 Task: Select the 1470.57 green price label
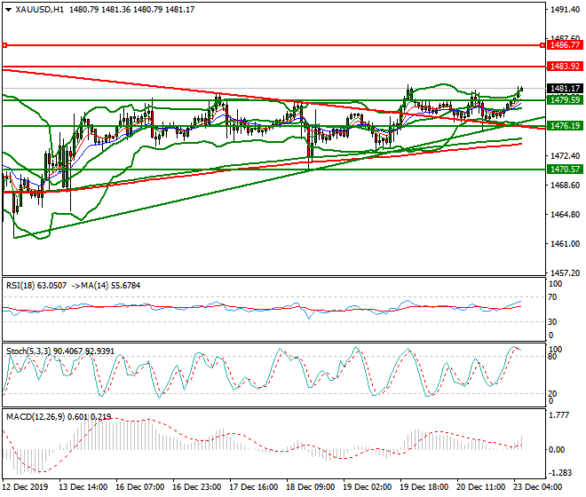(565, 170)
